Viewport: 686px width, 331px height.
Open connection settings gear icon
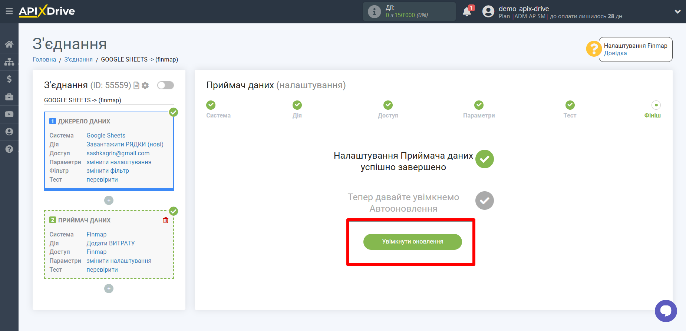point(145,86)
